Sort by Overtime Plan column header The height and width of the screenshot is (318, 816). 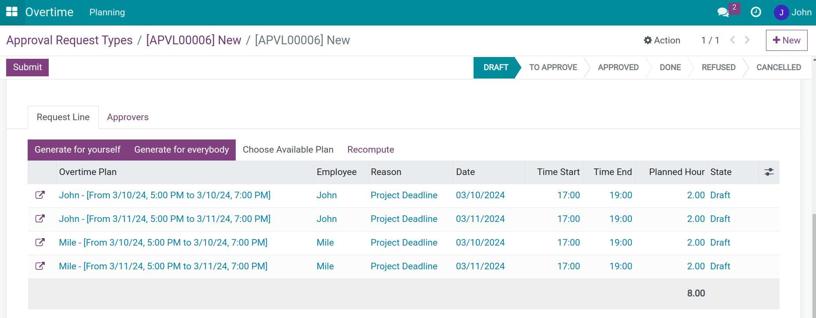click(x=185, y=172)
